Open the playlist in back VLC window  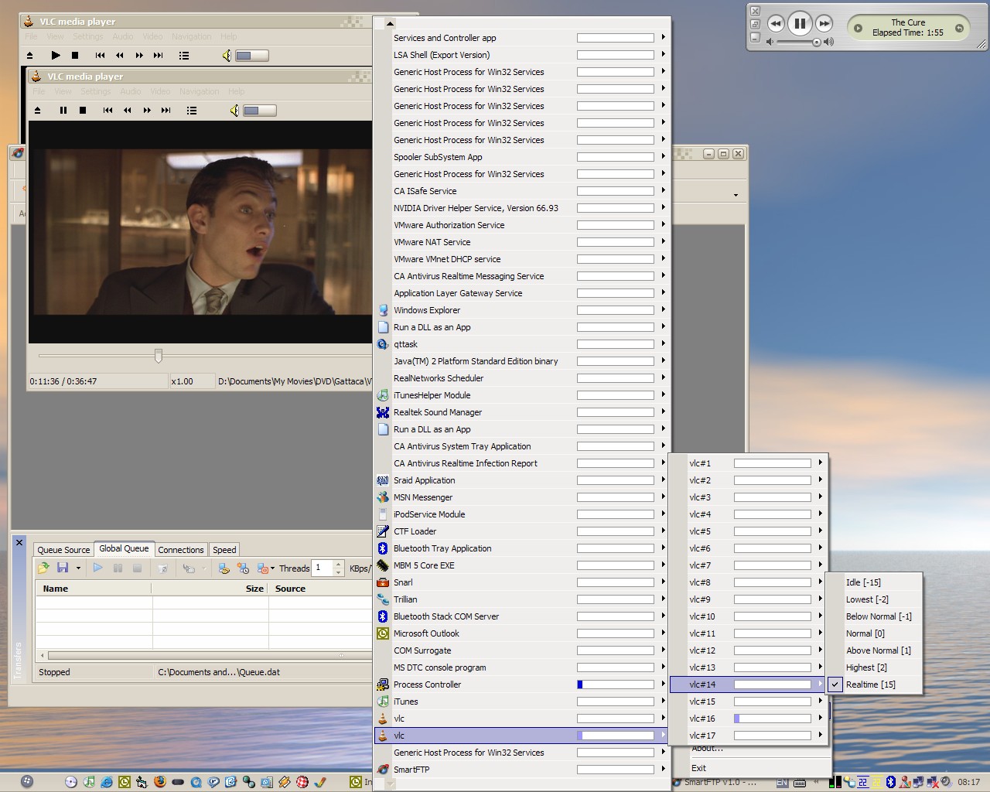183,55
